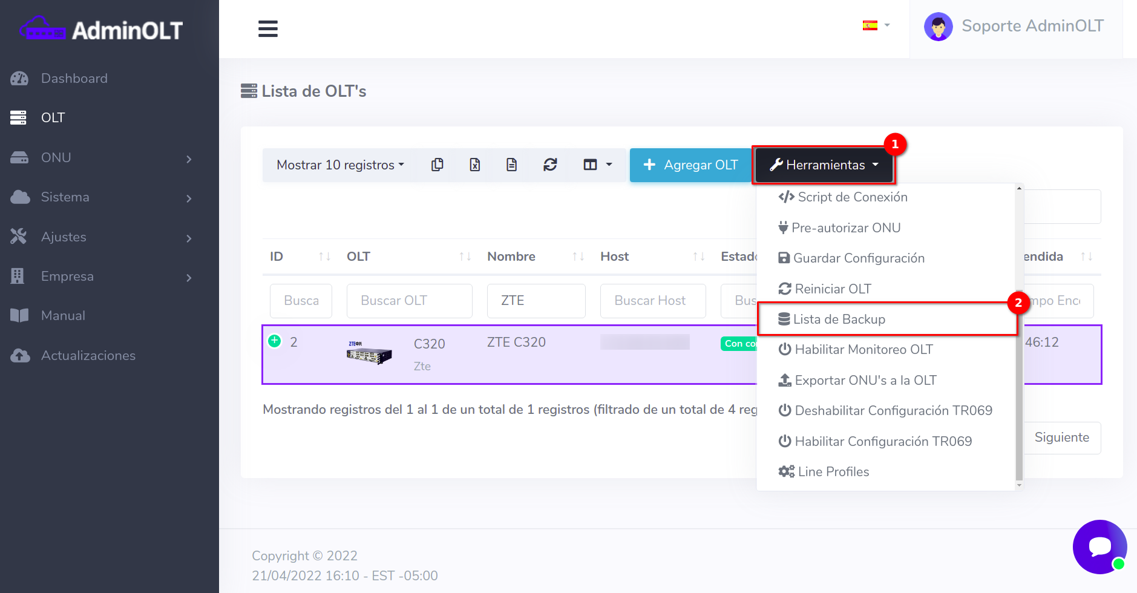Select Guardar Configuración menu entry
This screenshot has height=593, width=1137.
pyautogui.click(x=858, y=258)
